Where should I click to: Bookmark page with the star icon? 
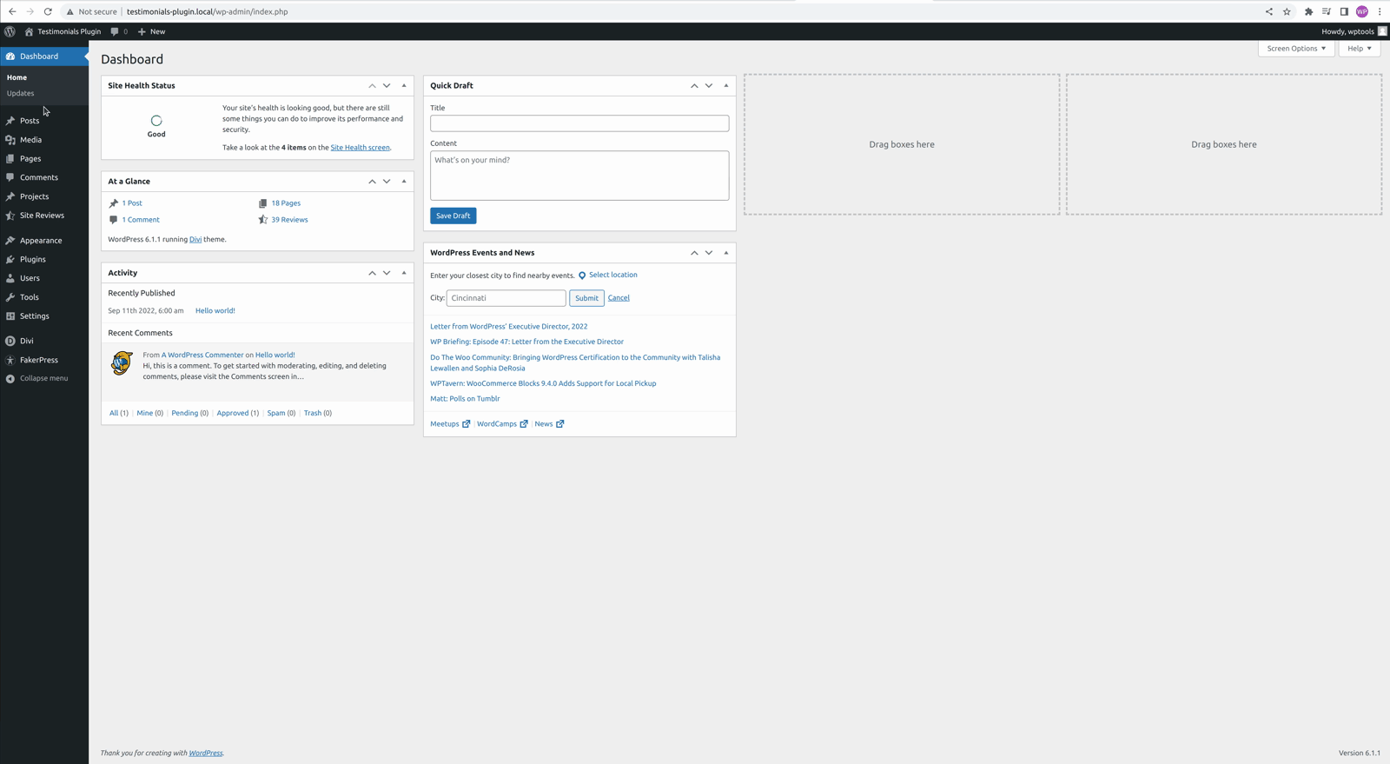(1287, 11)
